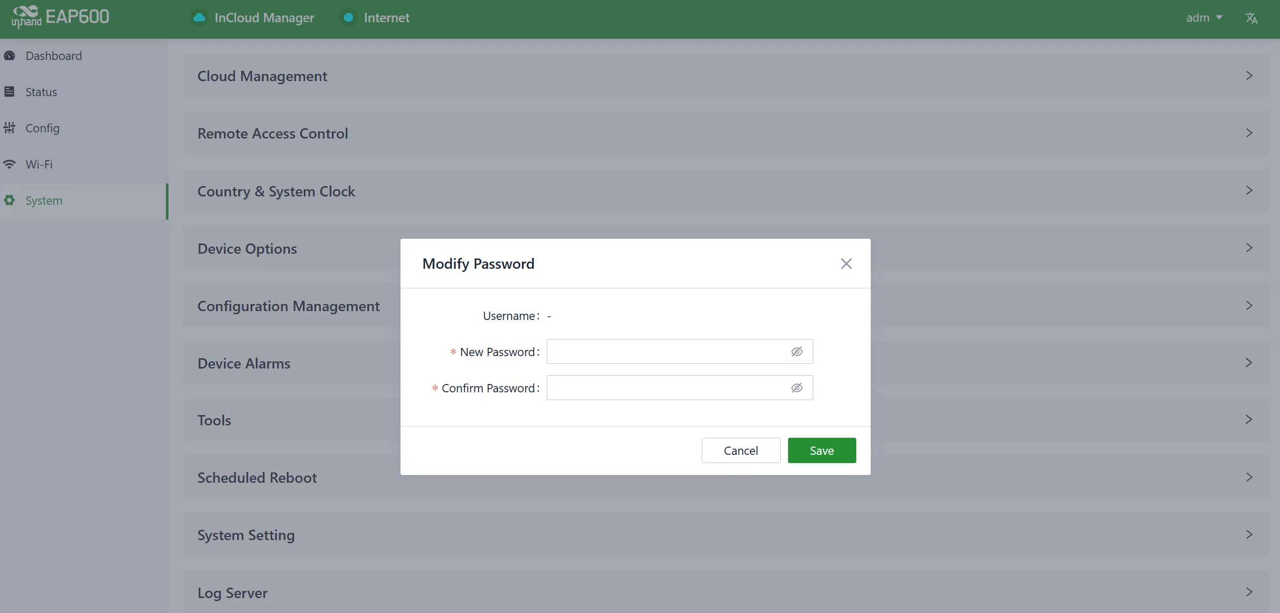Expand Configuration Management via its chevron

[1249, 305]
